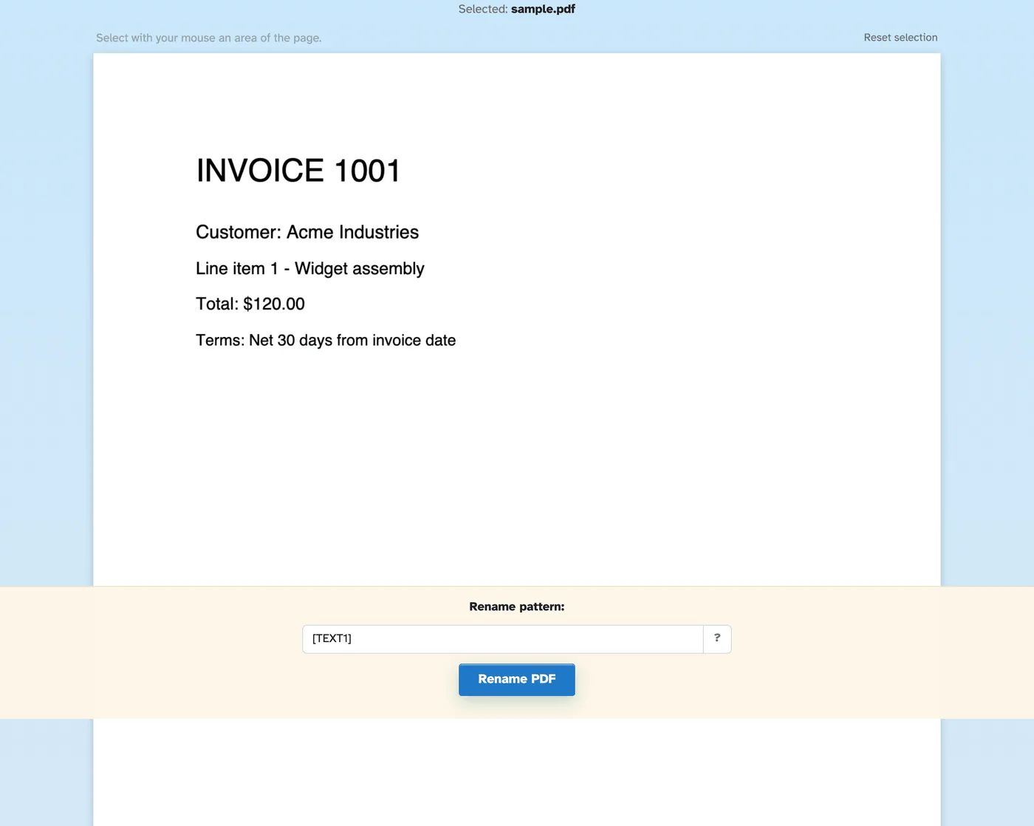Click the 'Select with your mouse' instruction text

(209, 38)
